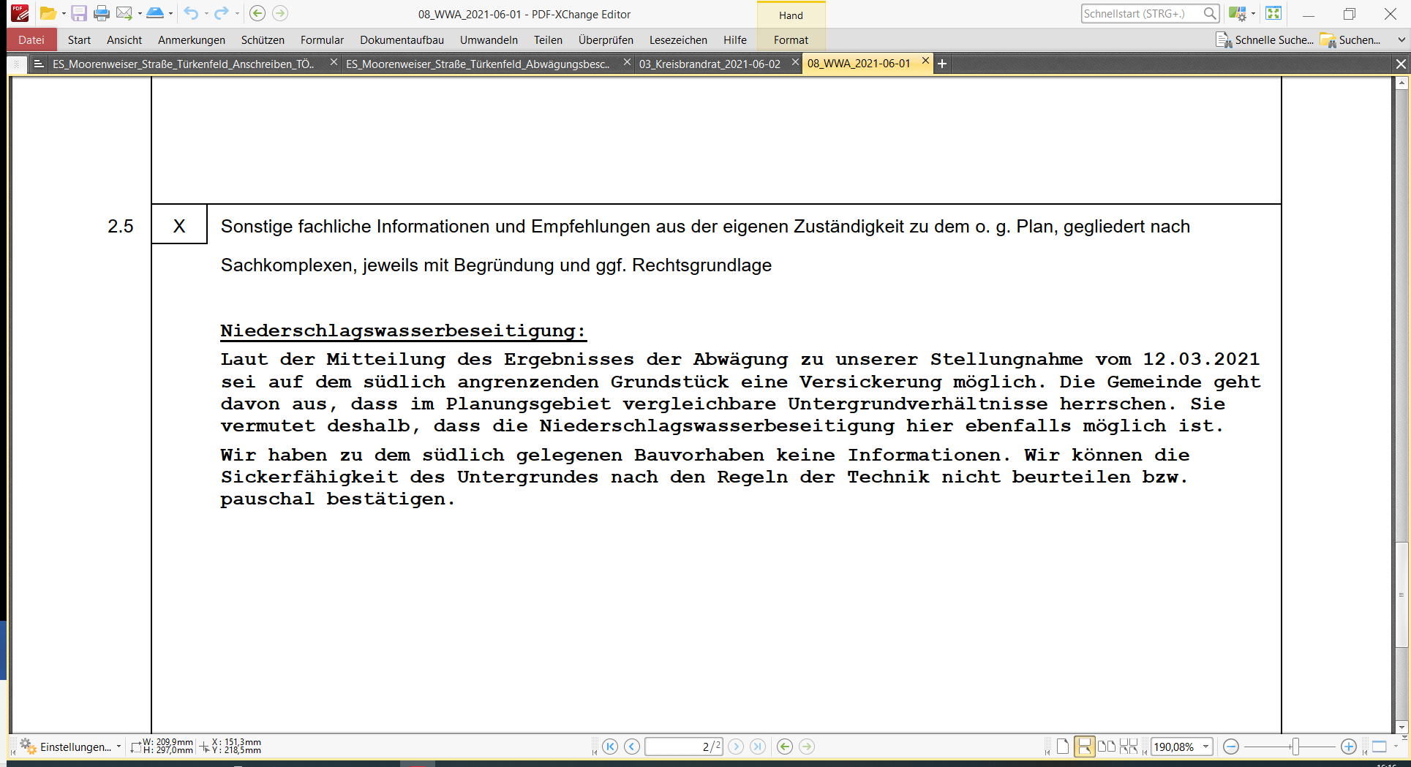Click the page number input field
The width and height of the screenshot is (1411, 767).
click(x=684, y=747)
